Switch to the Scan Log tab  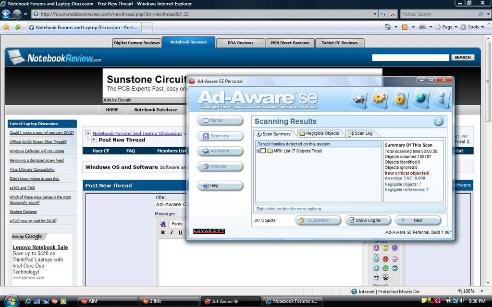(x=360, y=133)
